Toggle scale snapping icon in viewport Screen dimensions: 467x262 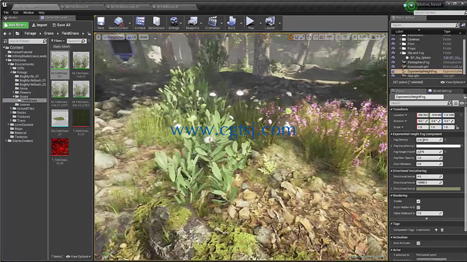[354, 37]
